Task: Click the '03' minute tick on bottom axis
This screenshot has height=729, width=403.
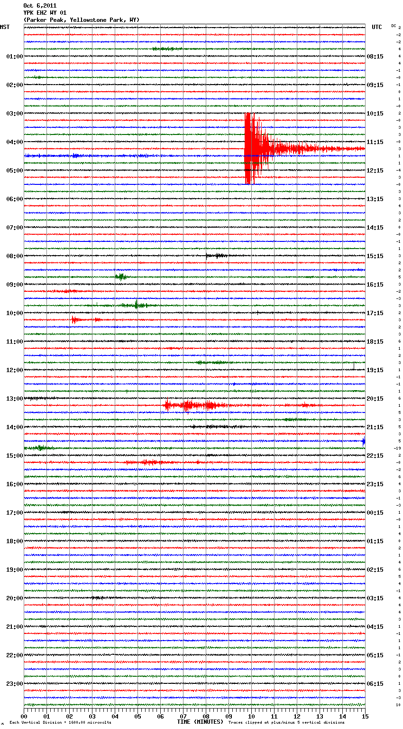Action: [x=92, y=716]
